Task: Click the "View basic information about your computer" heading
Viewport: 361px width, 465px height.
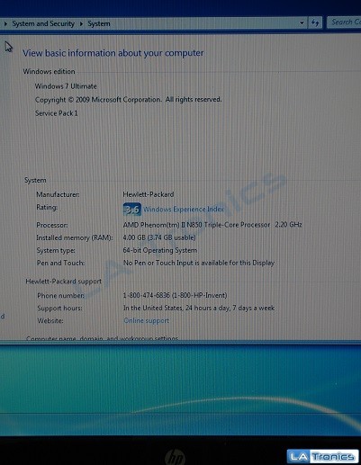Action: [113, 53]
